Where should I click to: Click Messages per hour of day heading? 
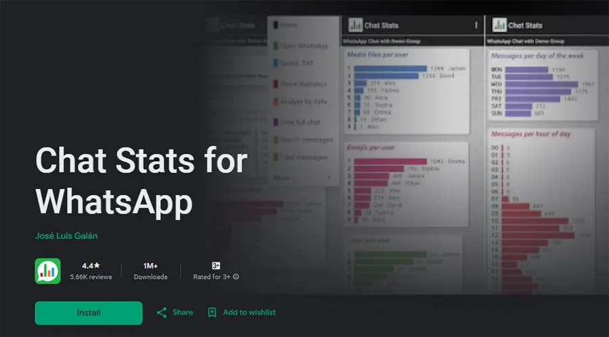[x=531, y=134]
